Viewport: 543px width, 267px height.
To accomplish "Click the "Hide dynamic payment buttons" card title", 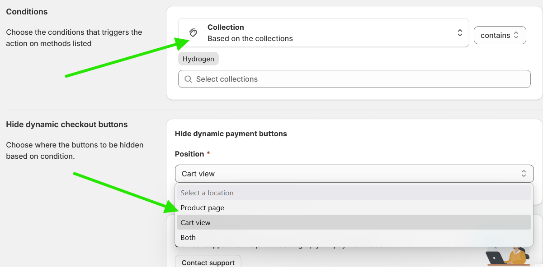I will point(231,133).
